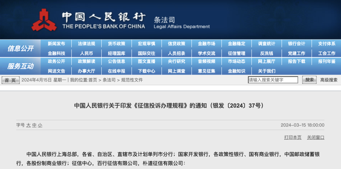Open 学术交流 navigation link
The image size is (341, 169).
206,53
